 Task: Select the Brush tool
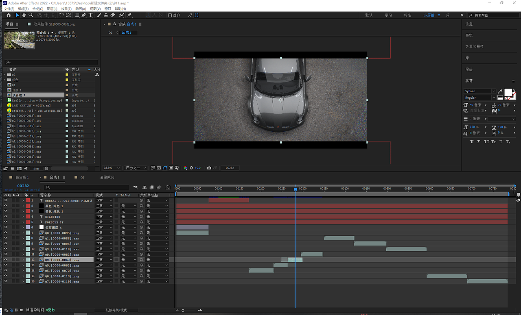click(x=99, y=15)
